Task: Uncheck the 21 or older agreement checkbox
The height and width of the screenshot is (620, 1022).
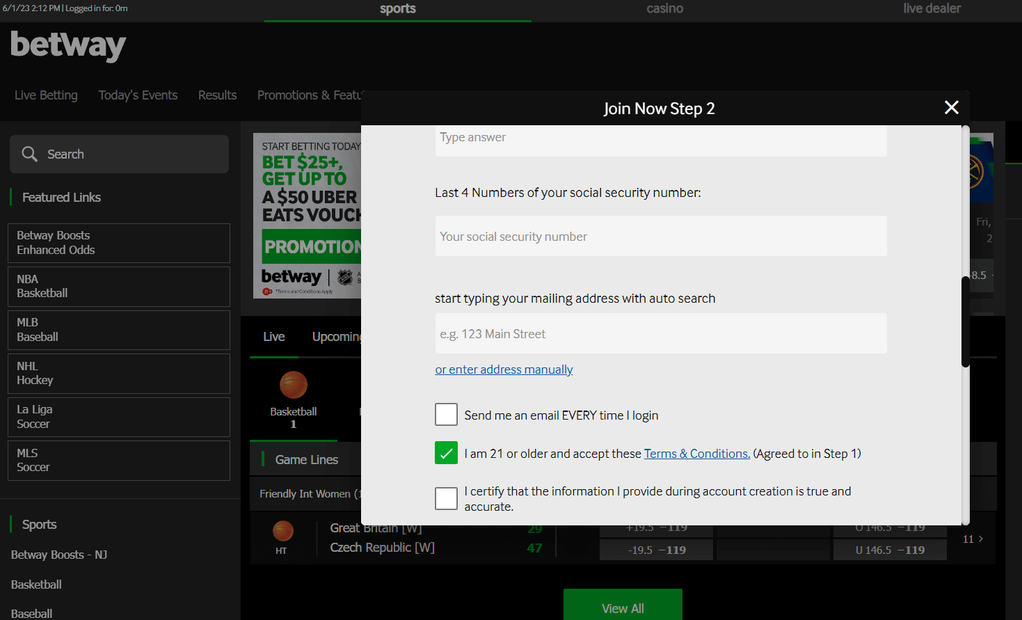Action: pos(446,453)
